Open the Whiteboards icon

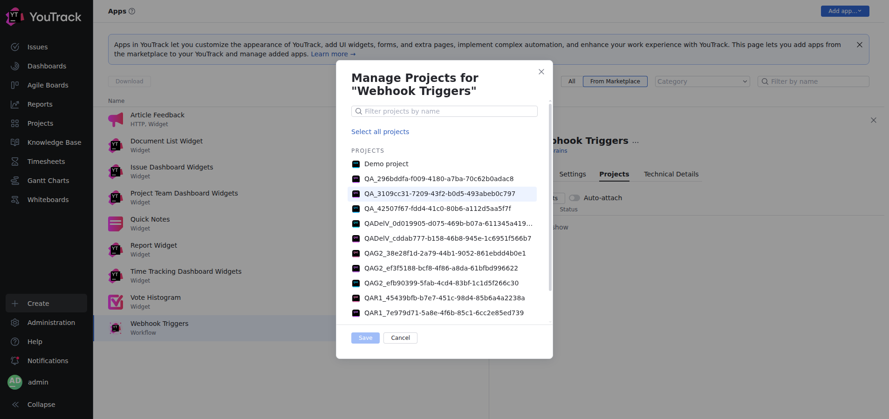tap(15, 200)
